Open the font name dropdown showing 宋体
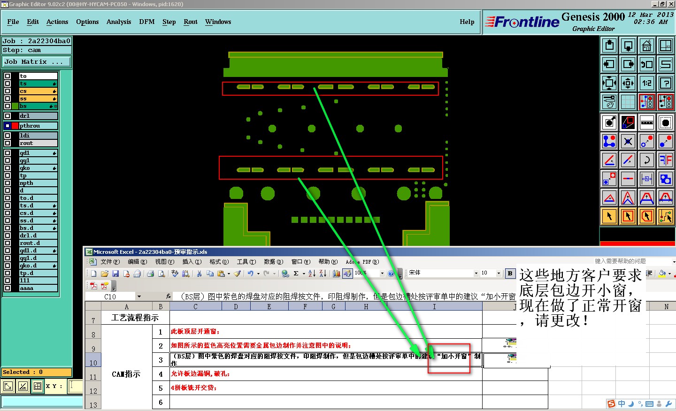The height and width of the screenshot is (411, 676). [476, 274]
